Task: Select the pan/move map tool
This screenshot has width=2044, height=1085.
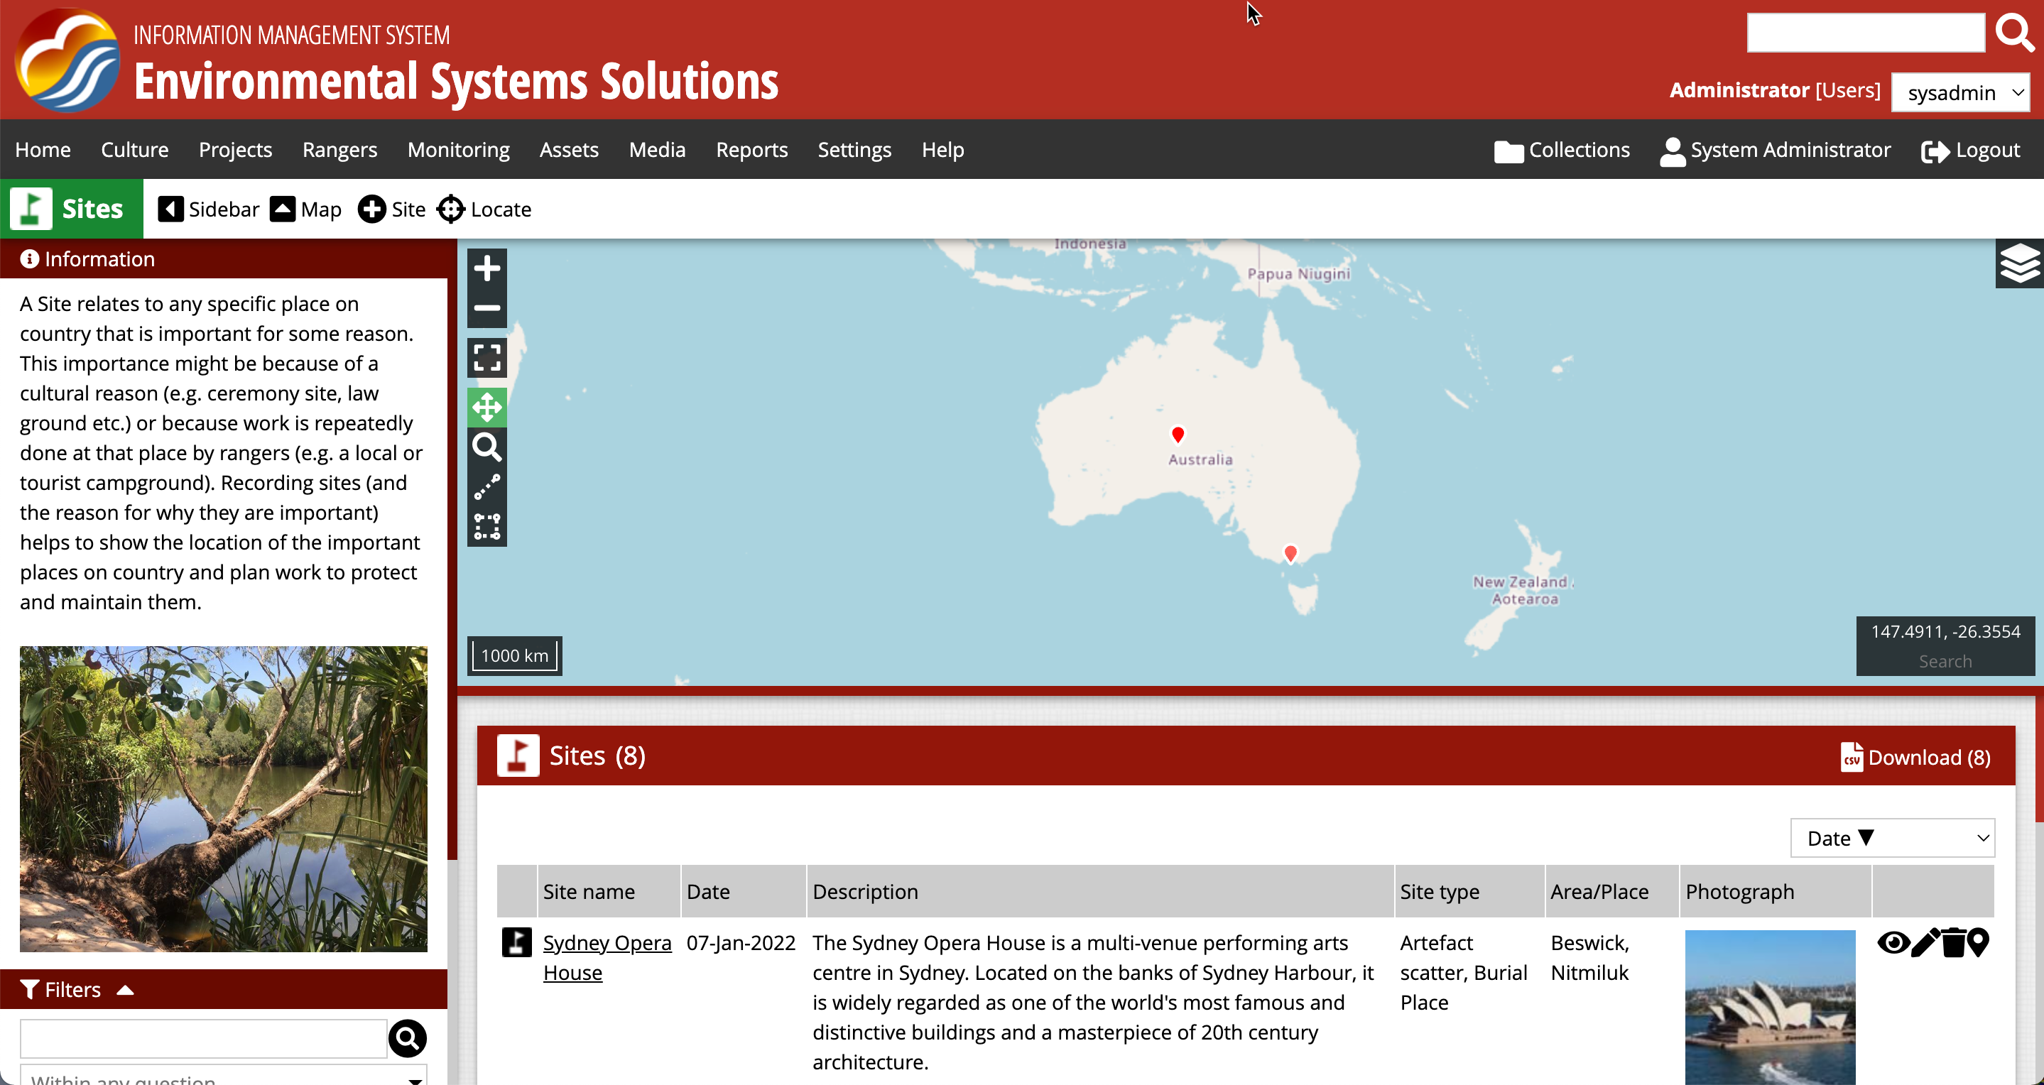Action: click(x=486, y=408)
